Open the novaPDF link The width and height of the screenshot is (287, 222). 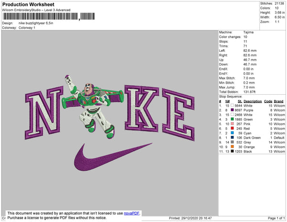pos(132,213)
